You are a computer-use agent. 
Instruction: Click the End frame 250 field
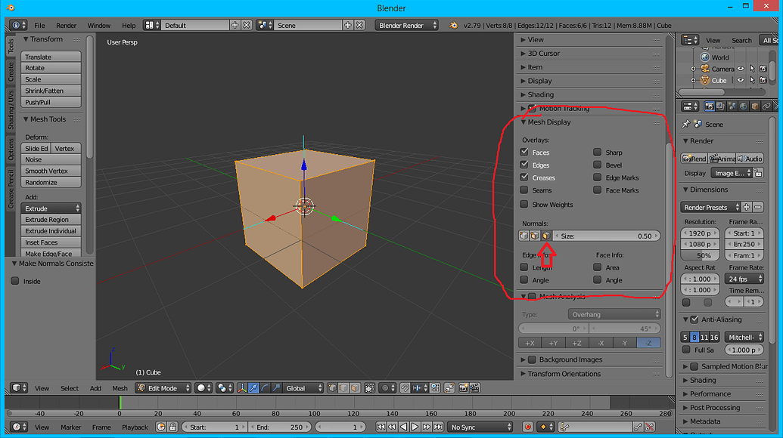tap(279, 427)
